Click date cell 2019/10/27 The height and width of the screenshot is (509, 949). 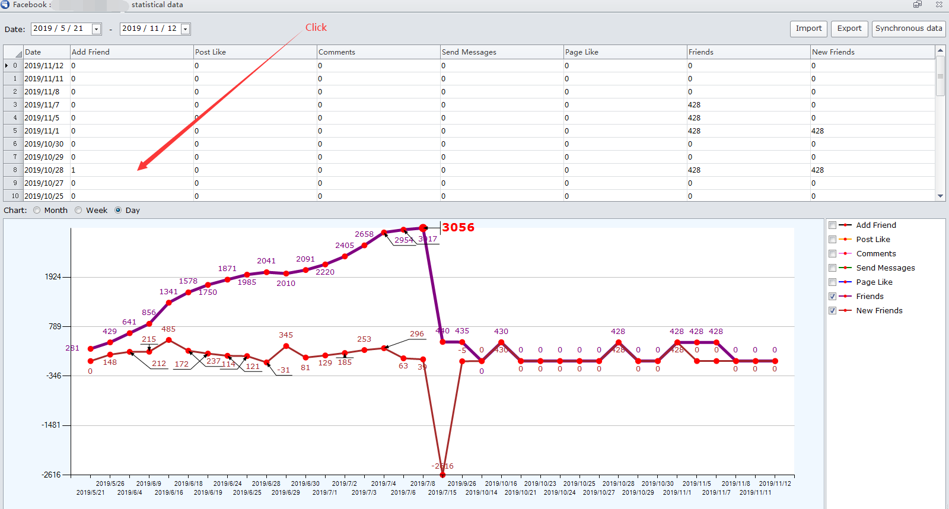(46, 183)
